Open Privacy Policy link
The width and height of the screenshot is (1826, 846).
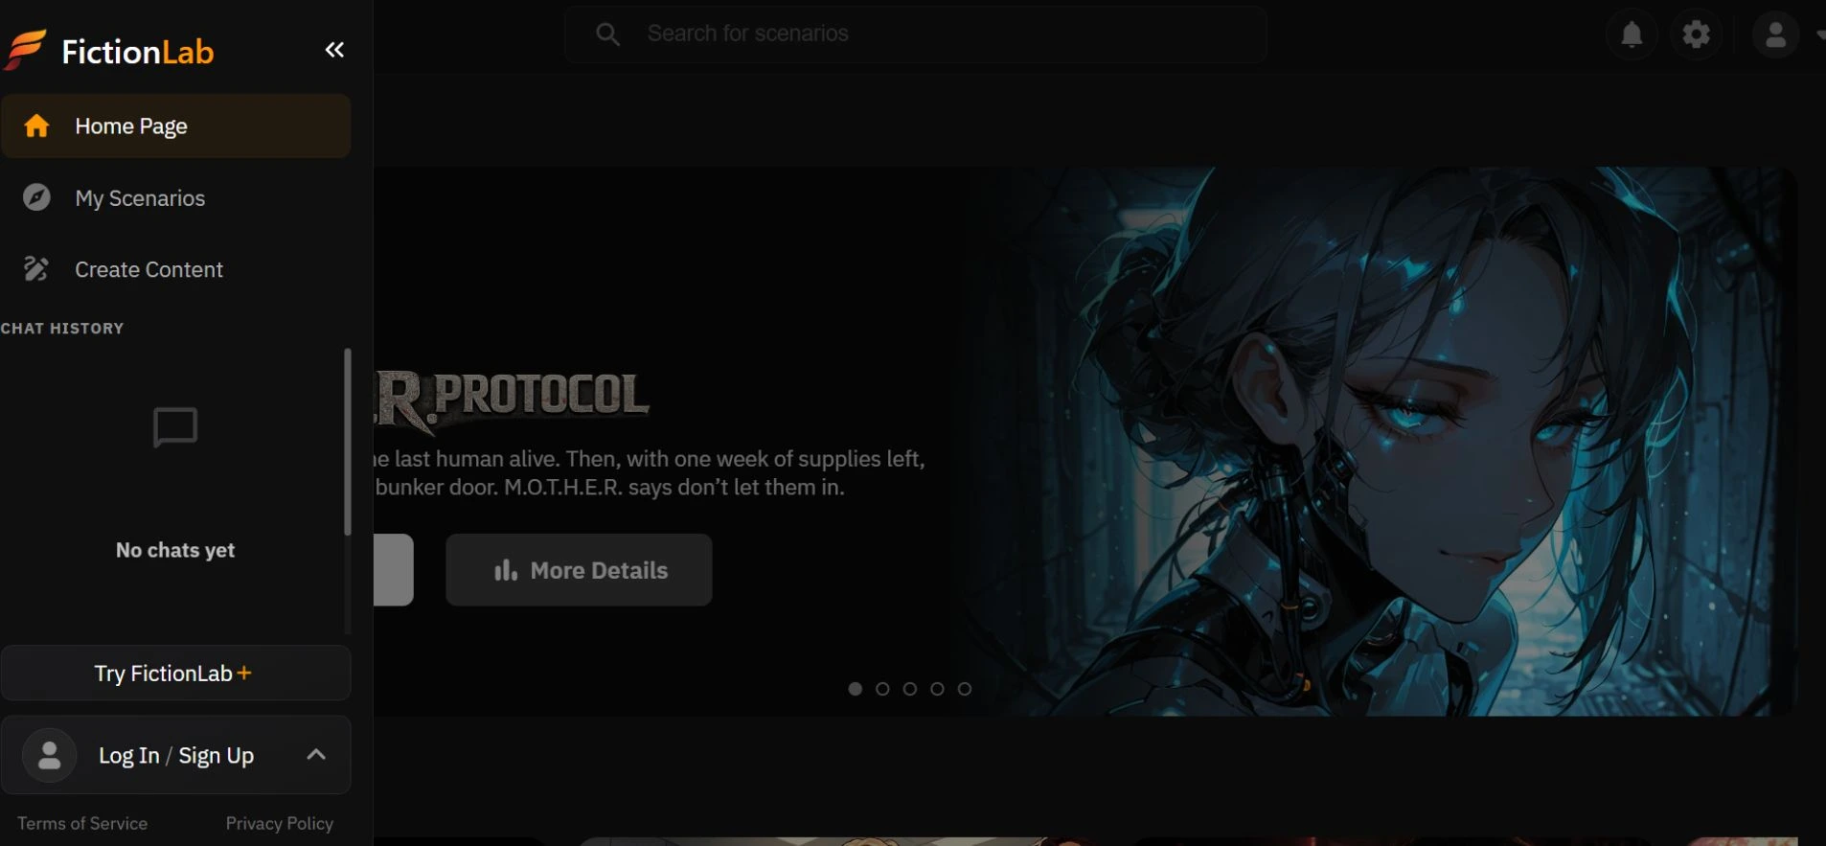pos(280,823)
